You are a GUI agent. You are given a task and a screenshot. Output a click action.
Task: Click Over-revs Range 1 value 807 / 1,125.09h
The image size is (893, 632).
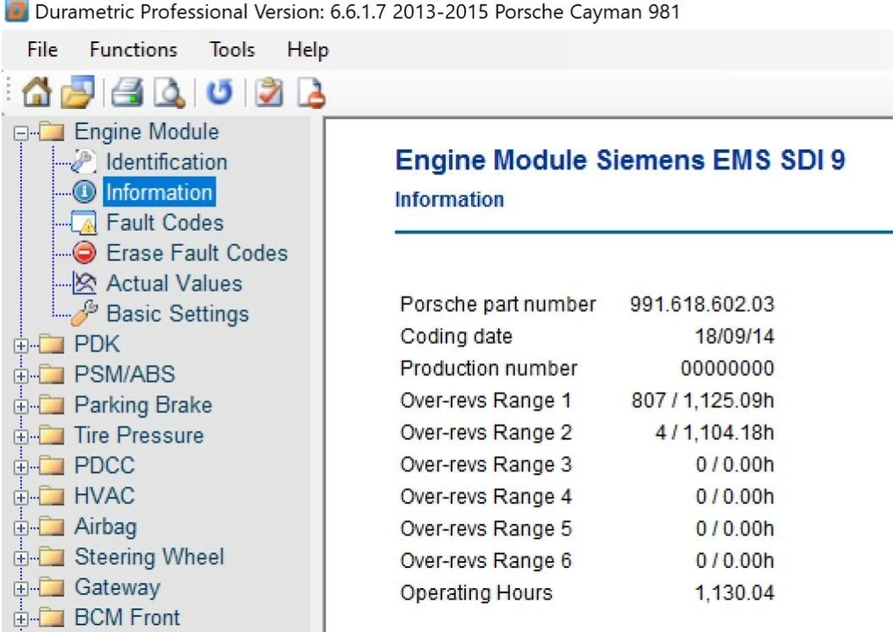(x=703, y=400)
